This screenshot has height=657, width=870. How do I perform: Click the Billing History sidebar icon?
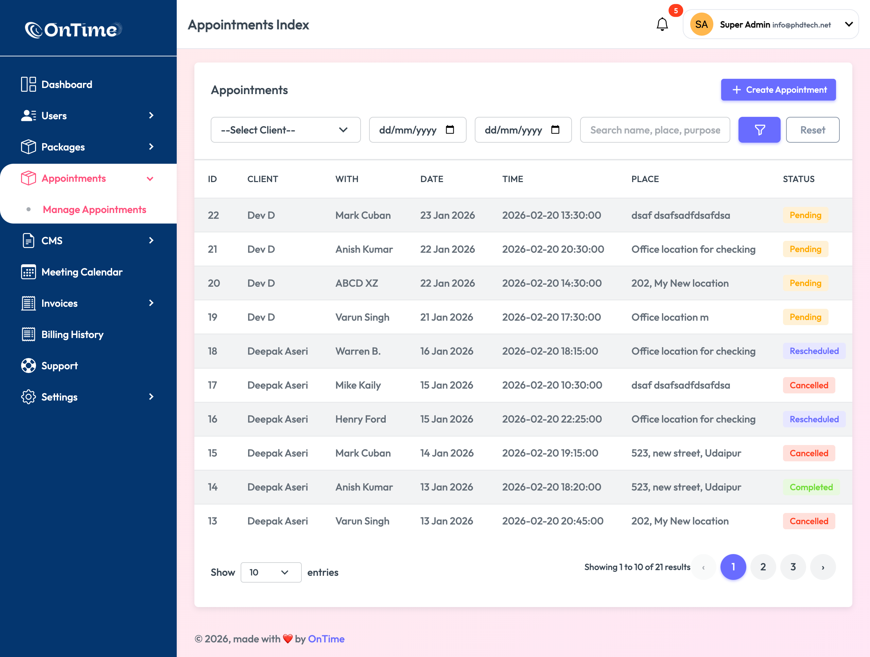click(x=28, y=335)
